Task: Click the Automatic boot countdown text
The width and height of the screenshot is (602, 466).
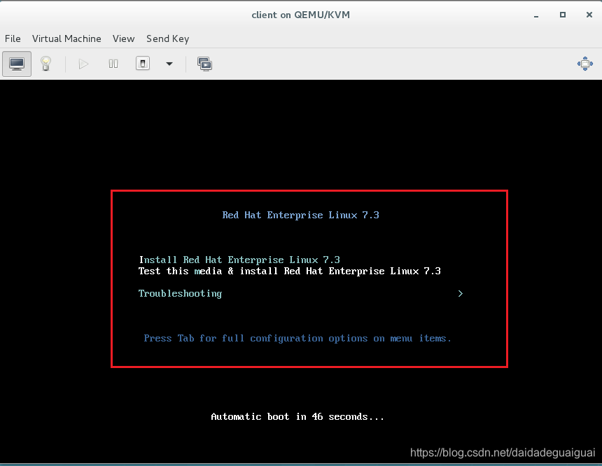Action: [297, 416]
